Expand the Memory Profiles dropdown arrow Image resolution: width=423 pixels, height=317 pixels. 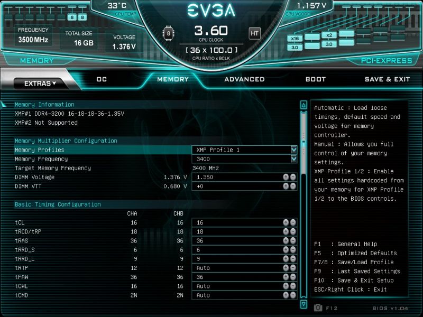[294, 150]
